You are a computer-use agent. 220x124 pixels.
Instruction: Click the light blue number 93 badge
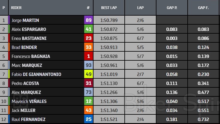(88, 65)
